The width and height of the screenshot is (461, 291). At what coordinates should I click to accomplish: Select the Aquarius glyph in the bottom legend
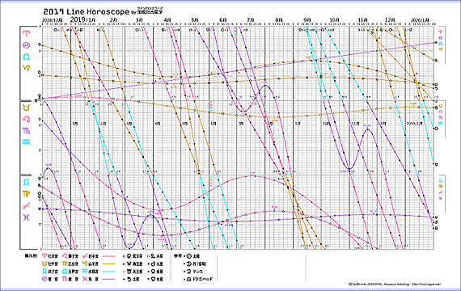click(85, 272)
